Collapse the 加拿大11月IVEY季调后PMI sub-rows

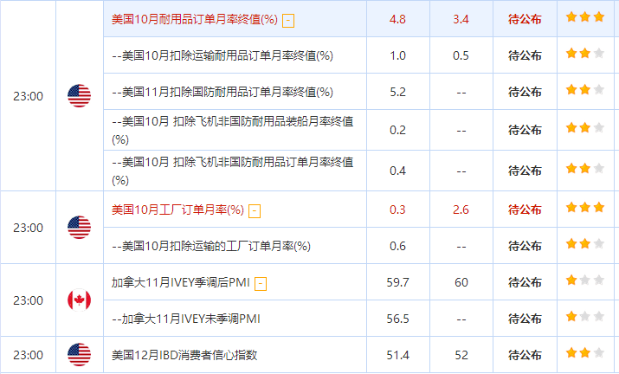[261, 283]
